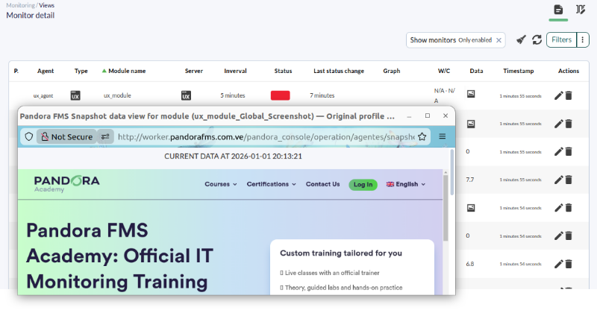
Task: Open site permissions icon in snapshot address bar
Action: tap(105, 136)
